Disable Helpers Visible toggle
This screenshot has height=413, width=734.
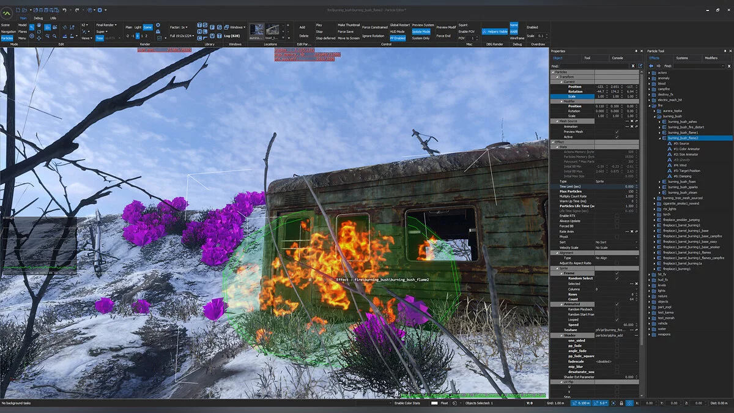[x=494, y=32]
